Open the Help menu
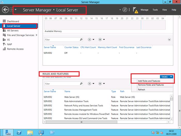Screen dimensions: 181x136 click(x=174, y=10)
